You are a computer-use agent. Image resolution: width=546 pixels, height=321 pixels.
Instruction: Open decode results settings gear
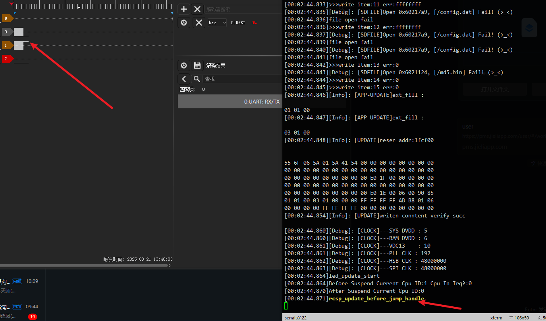(x=183, y=65)
